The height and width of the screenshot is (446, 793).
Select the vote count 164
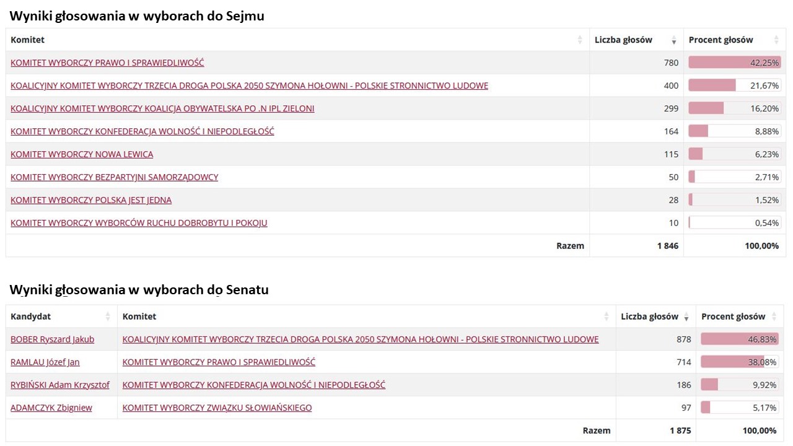click(671, 131)
